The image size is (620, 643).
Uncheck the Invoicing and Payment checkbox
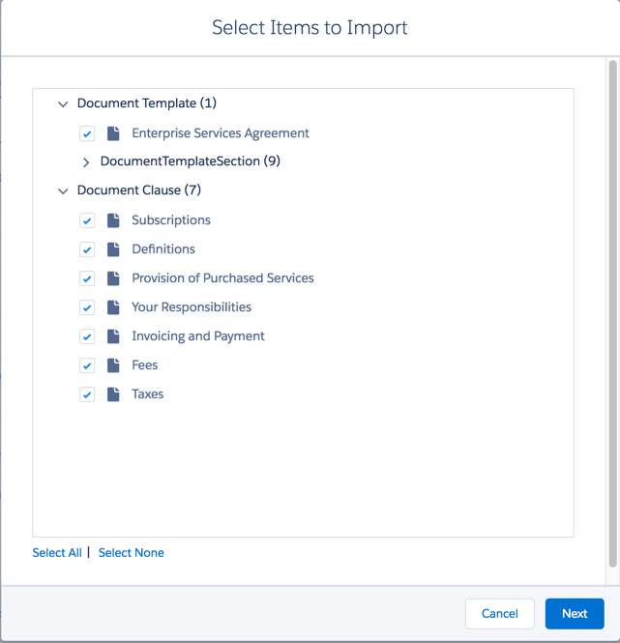tap(87, 336)
